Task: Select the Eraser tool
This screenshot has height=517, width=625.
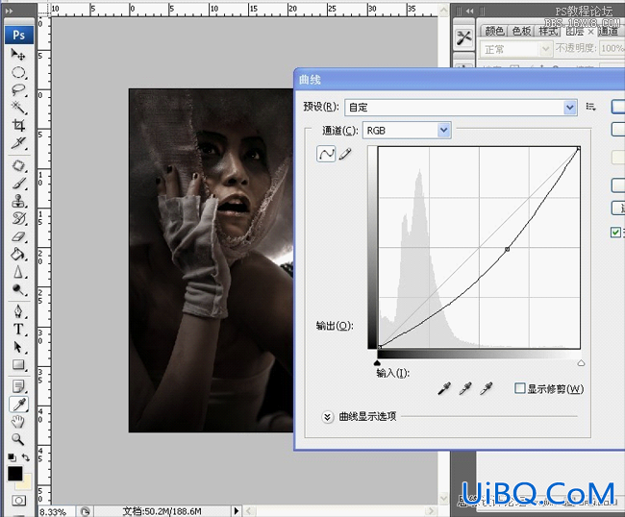Action: coord(18,236)
